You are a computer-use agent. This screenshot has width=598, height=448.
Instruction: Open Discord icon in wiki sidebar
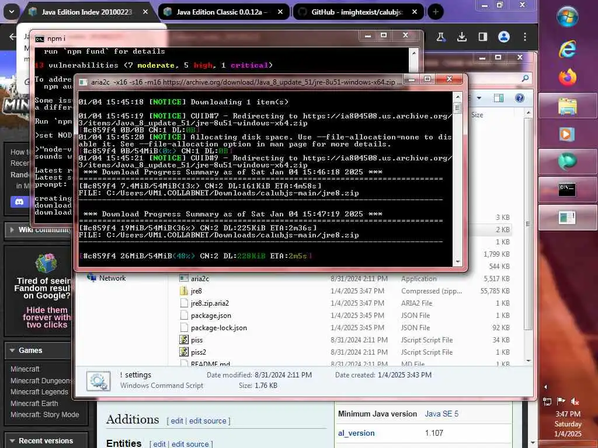pyautogui.click(x=19, y=202)
